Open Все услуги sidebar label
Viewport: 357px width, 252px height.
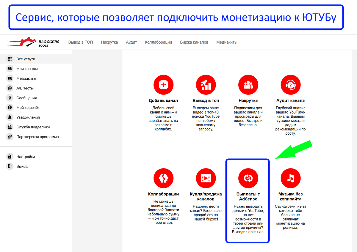26,59
